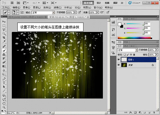Open the 流量 slider arrow
The image size is (160, 115).
[97, 12]
